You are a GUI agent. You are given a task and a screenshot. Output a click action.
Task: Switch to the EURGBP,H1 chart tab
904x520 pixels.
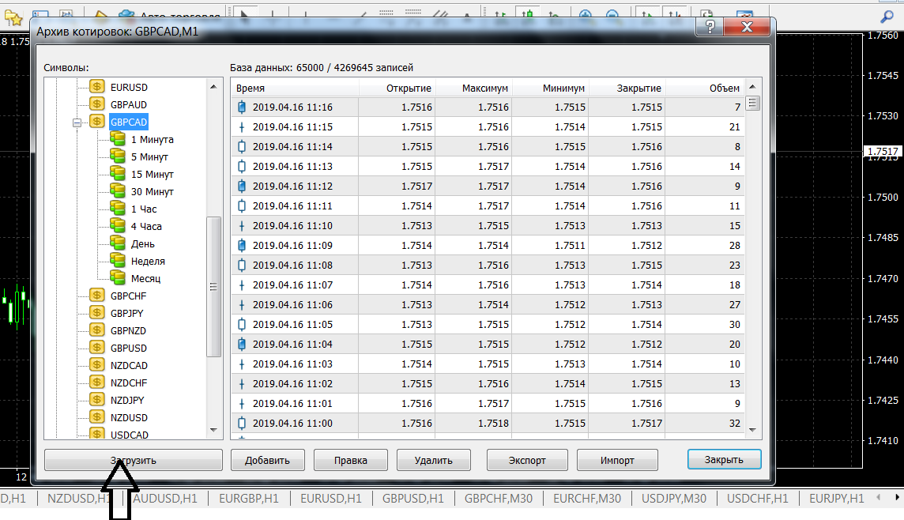pyautogui.click(x=248, y=499)
